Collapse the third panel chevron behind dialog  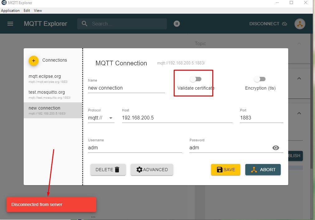pyautogui.click(x=299, y=113)
